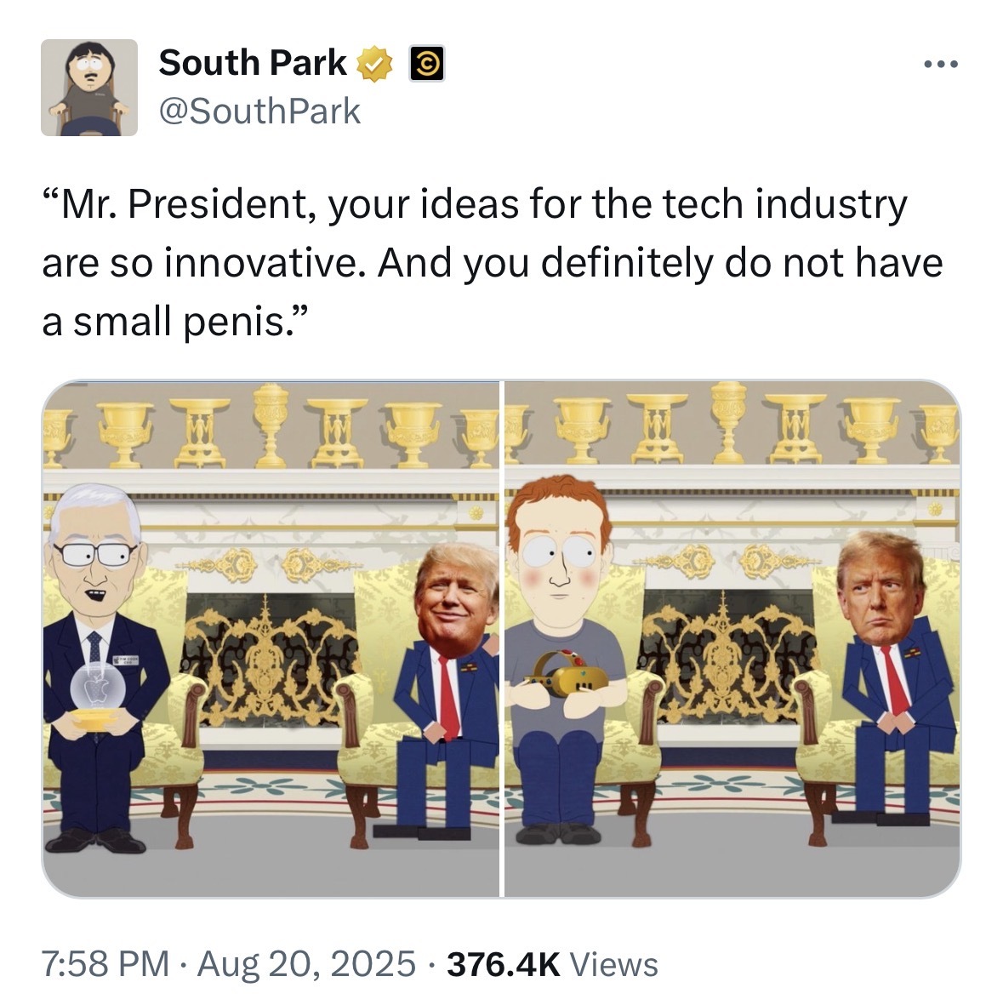Screen dimensions: 1003x1005
Task: Click the Aug 20, 2025 date
Action: click(306, 964)
